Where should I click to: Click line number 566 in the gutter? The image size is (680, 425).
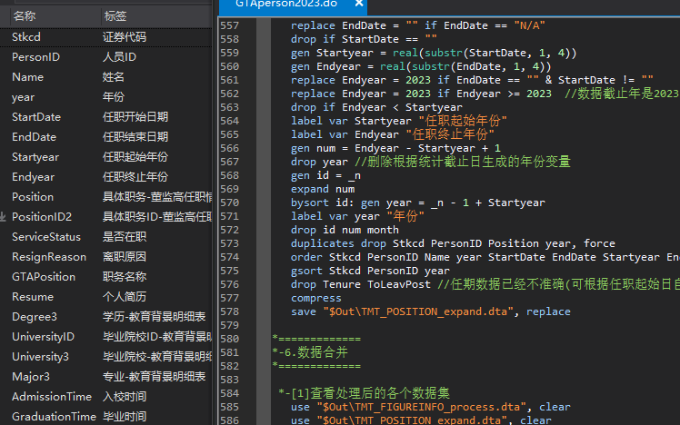229,148
